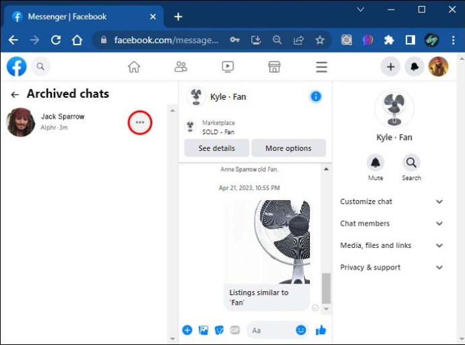Click the Aa message input field
The width and height of the screenshot is (465, 345).
270,330
